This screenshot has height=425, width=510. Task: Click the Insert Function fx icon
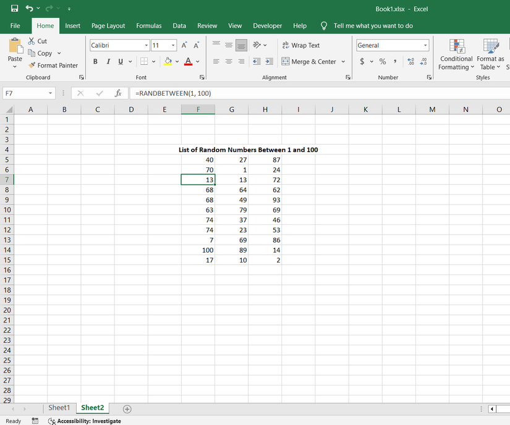click(118, 93)
